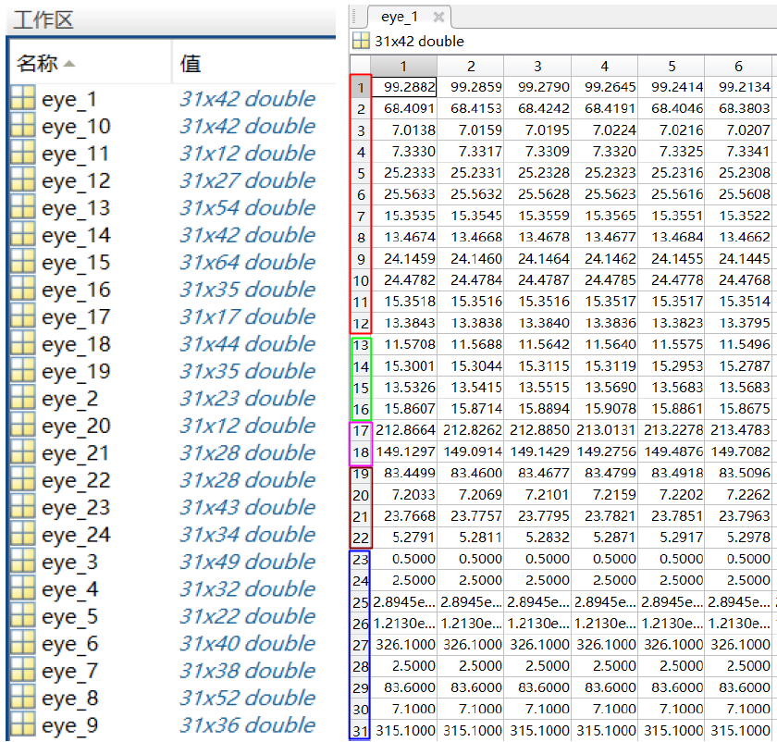Click the eye_13 variable icon
Screen dimensions: 777x742
pyautogui.click(x=23, y=206)
